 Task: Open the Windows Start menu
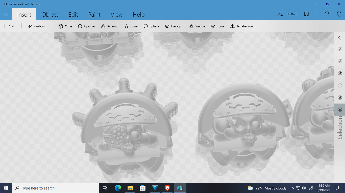point(6,188)
